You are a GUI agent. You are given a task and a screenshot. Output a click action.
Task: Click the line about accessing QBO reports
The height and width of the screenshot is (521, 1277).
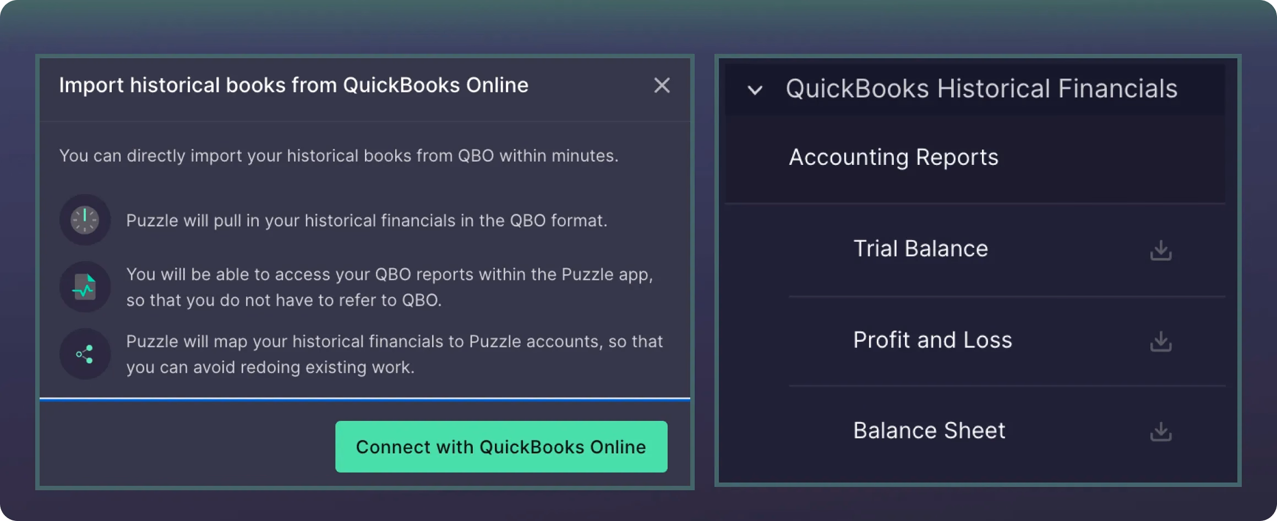point(389,287)
